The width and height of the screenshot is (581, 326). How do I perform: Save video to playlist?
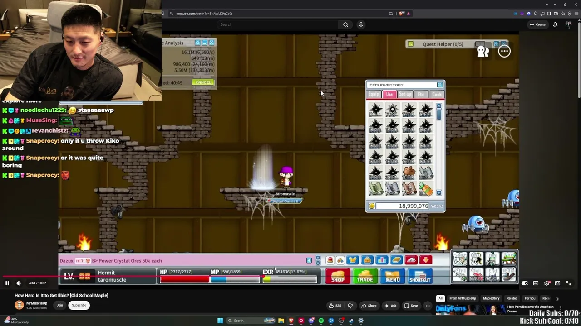pos(411,306)
